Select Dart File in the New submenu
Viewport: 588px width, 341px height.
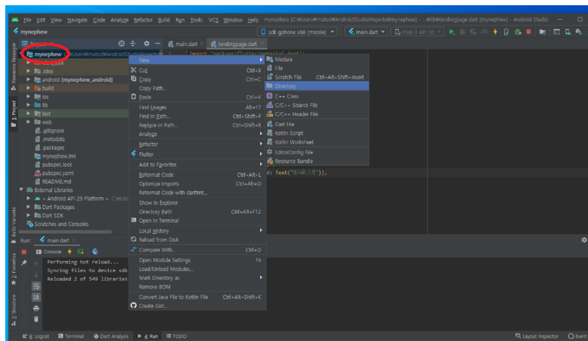[317, 124]
